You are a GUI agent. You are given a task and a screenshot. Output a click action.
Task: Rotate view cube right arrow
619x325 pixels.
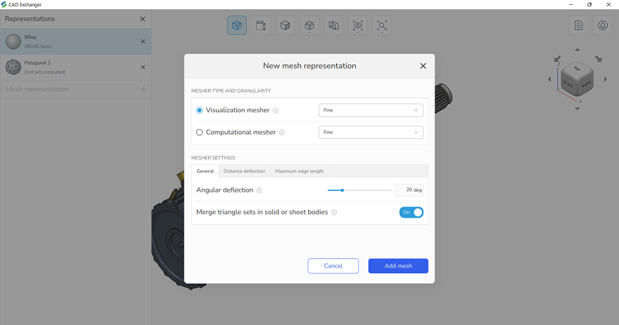606,79
